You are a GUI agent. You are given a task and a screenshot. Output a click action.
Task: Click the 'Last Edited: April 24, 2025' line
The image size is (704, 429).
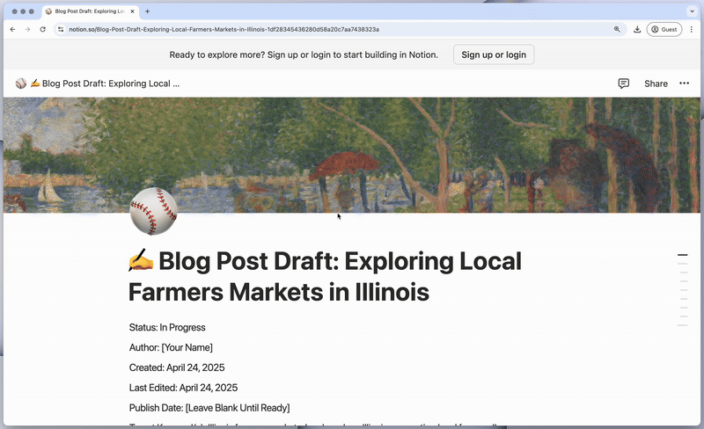[183, 388]
